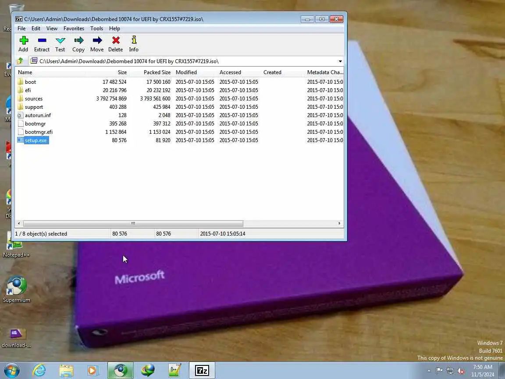The width and height of the screenshot is (505, 379).
Task: Open the File menu
Action: pyautogui.click(x=21, y=29)
